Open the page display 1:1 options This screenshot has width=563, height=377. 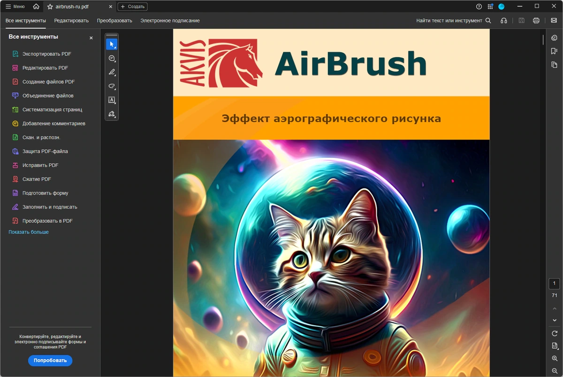pos(555,346)
